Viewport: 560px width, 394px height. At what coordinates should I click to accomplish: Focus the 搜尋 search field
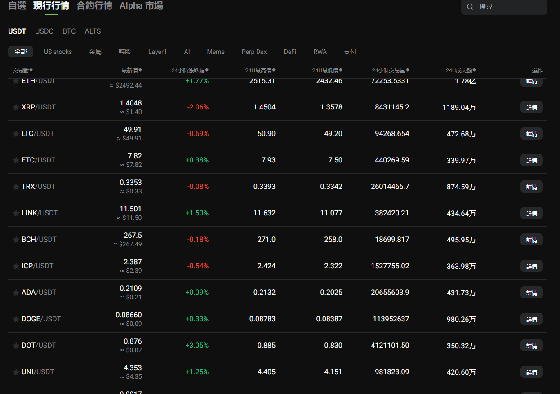504,7
